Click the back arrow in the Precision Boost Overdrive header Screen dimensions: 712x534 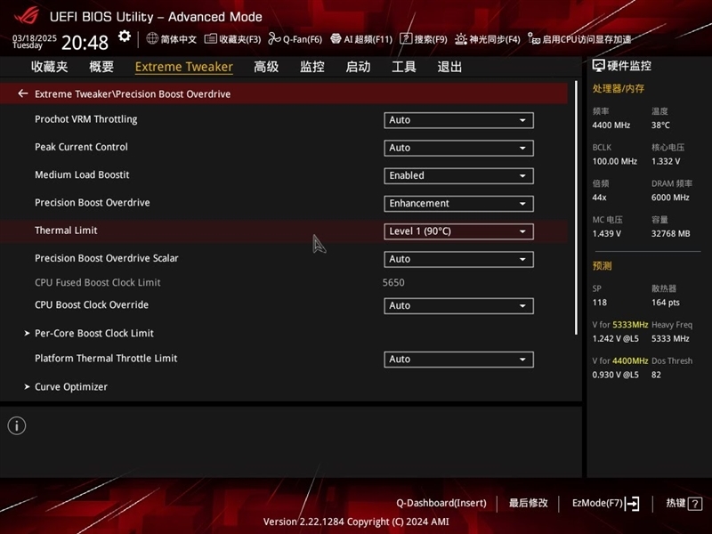[23, 93]
